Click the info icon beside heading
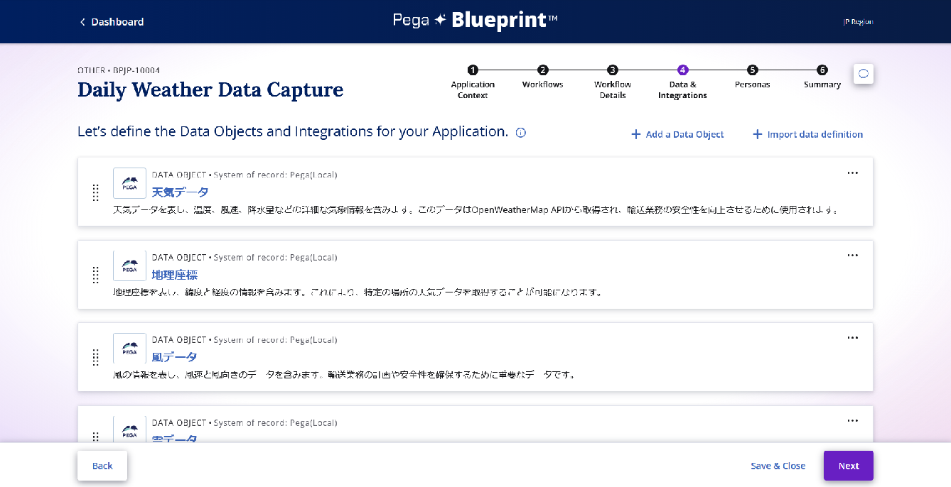Image resolution: width=951 pixels, height=487 pixels. tap(521, 133)
